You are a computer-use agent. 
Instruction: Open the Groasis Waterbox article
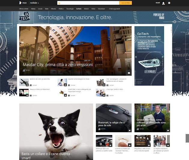[152, 118]
